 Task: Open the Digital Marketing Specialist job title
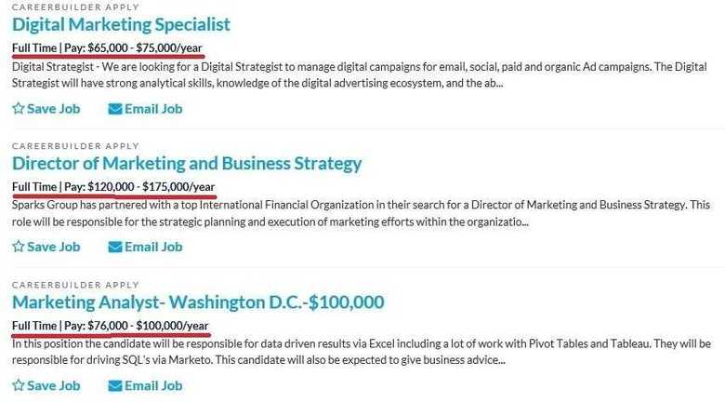tap(121, 24)
